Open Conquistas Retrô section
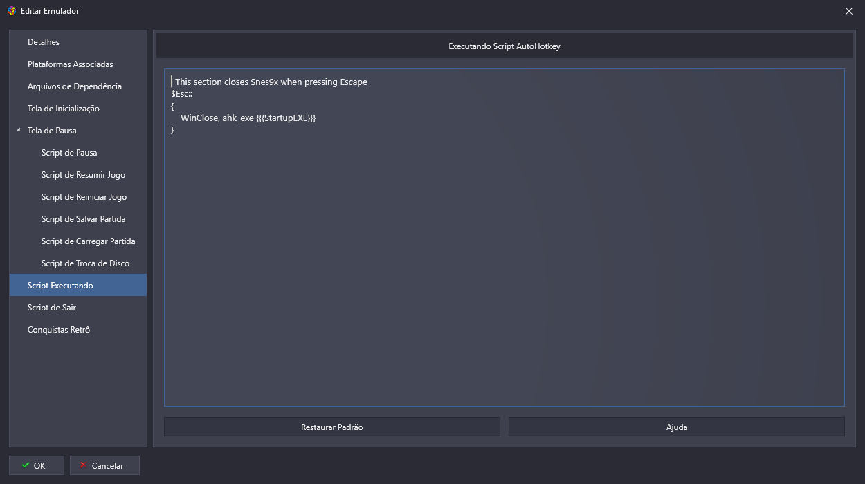Image resolution: width=865 pixels, height=484 pixels. pyautogui.click(x=59, y=330)
